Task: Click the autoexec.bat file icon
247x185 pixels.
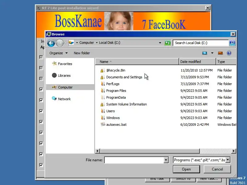Action: tap(103, 125)
